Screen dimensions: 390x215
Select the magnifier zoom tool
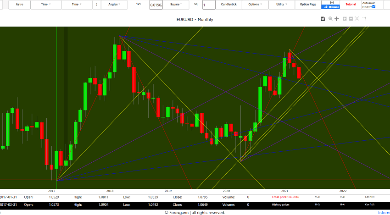[330, 19]
